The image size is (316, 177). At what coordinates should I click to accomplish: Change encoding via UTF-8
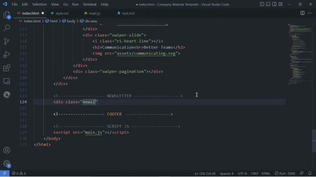(242, 174)
